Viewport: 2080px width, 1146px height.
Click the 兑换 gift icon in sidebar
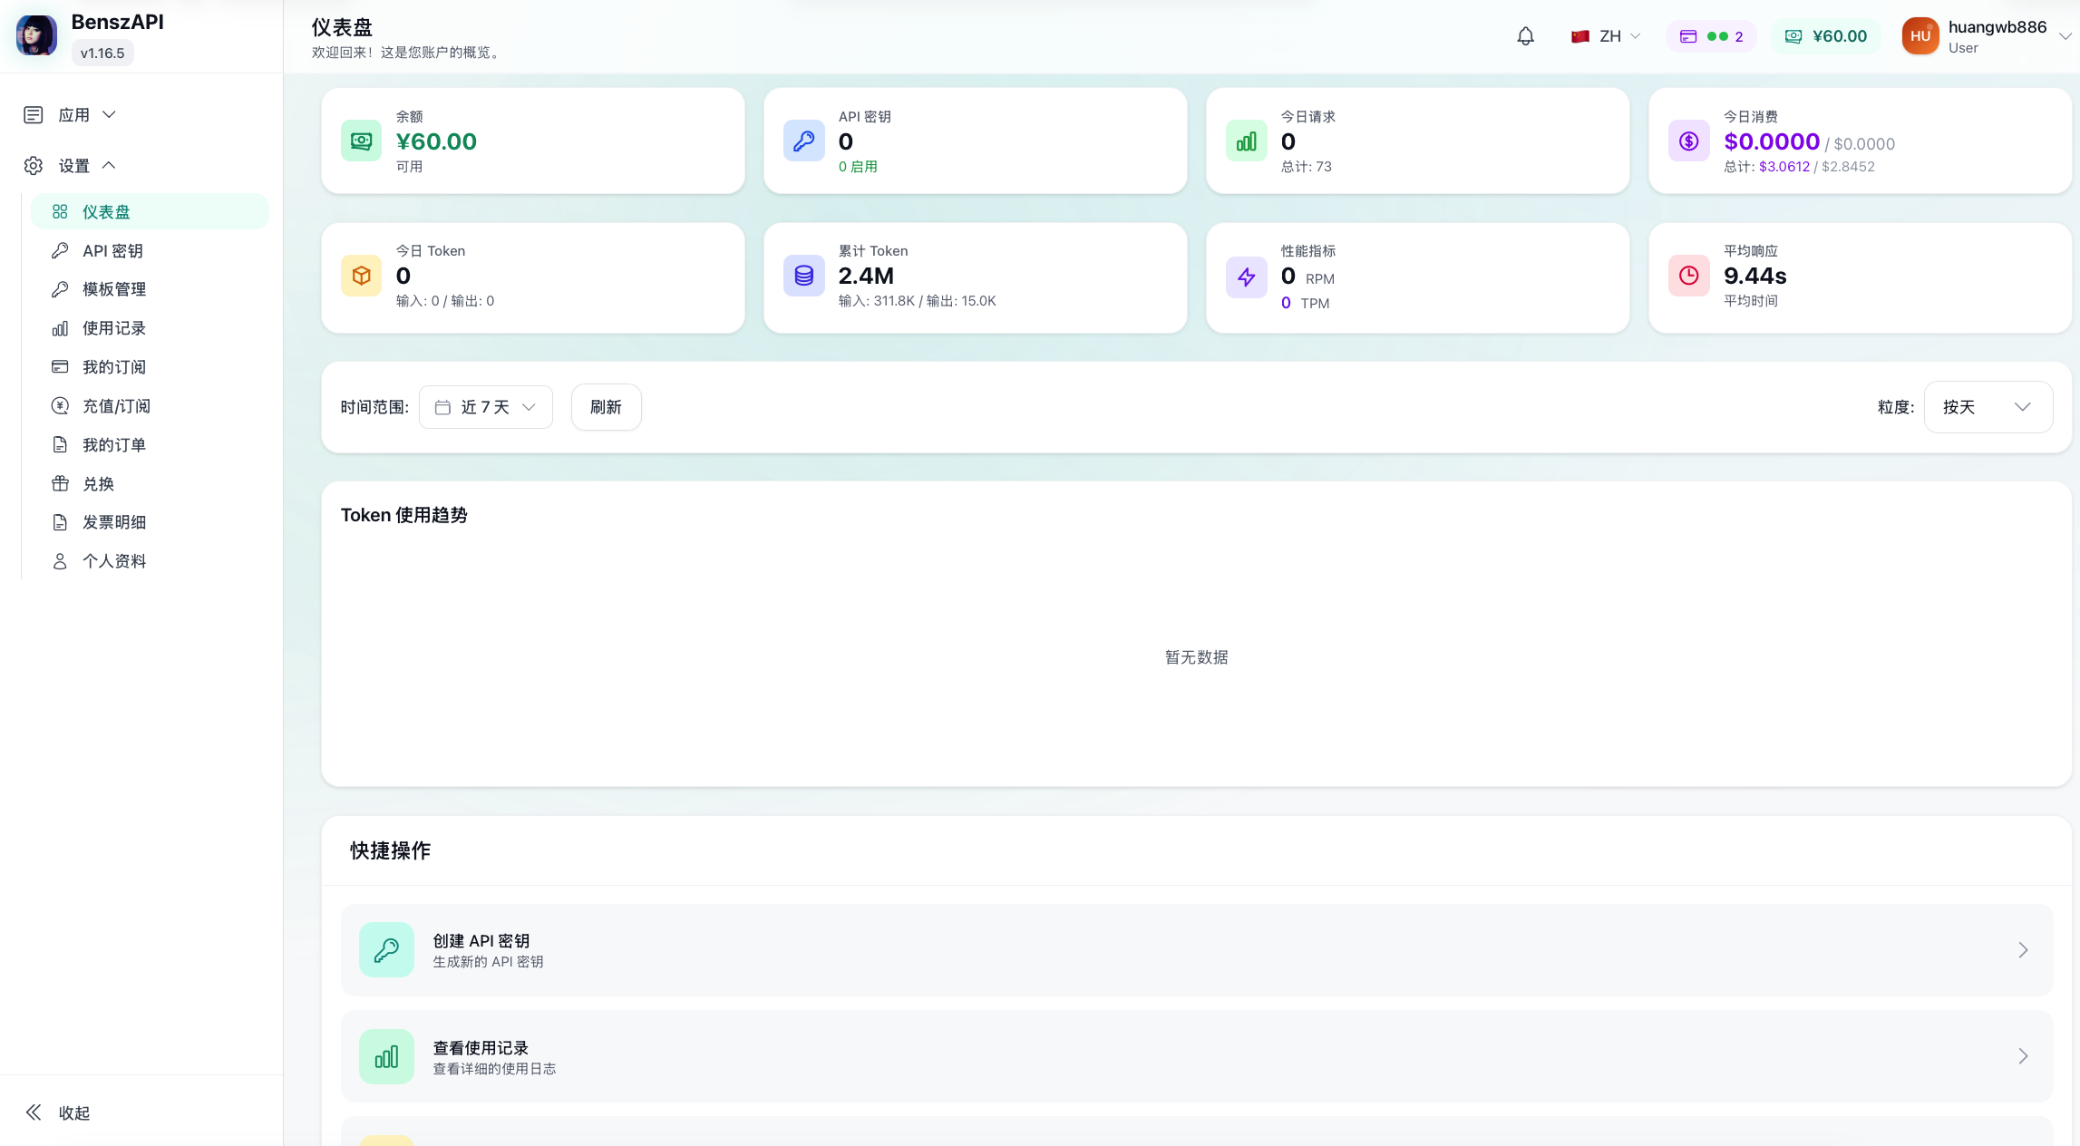click(60, 483)
